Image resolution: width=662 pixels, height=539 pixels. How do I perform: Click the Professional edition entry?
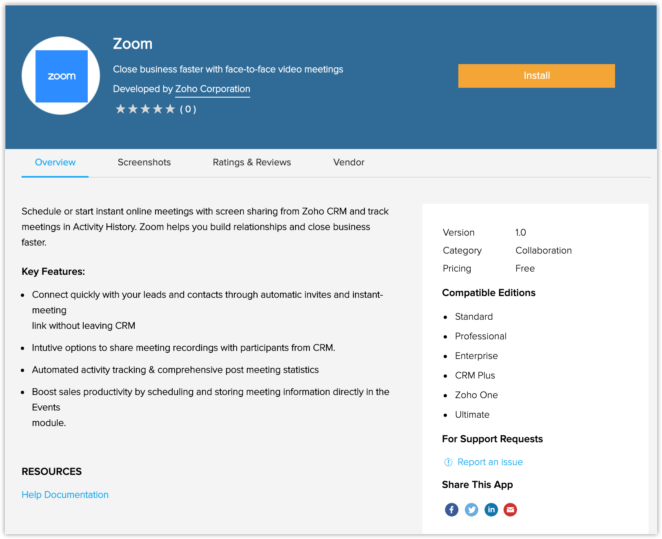tap(481, 336)
